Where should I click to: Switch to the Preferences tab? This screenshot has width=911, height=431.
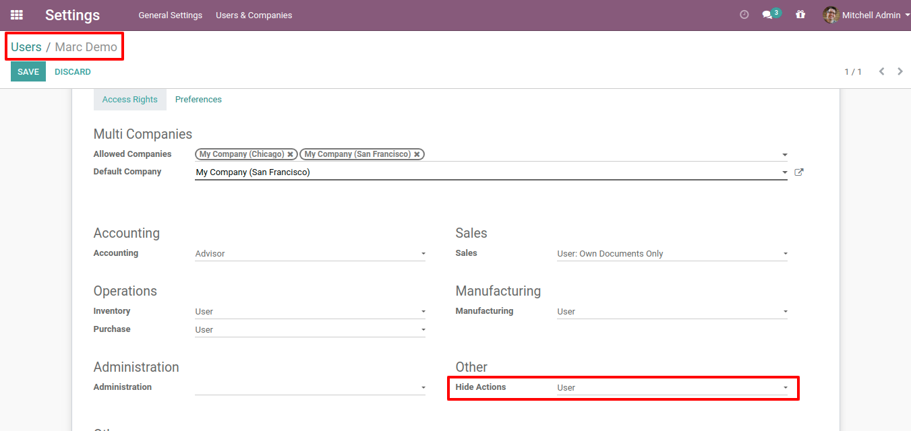(x=198, y=100)
